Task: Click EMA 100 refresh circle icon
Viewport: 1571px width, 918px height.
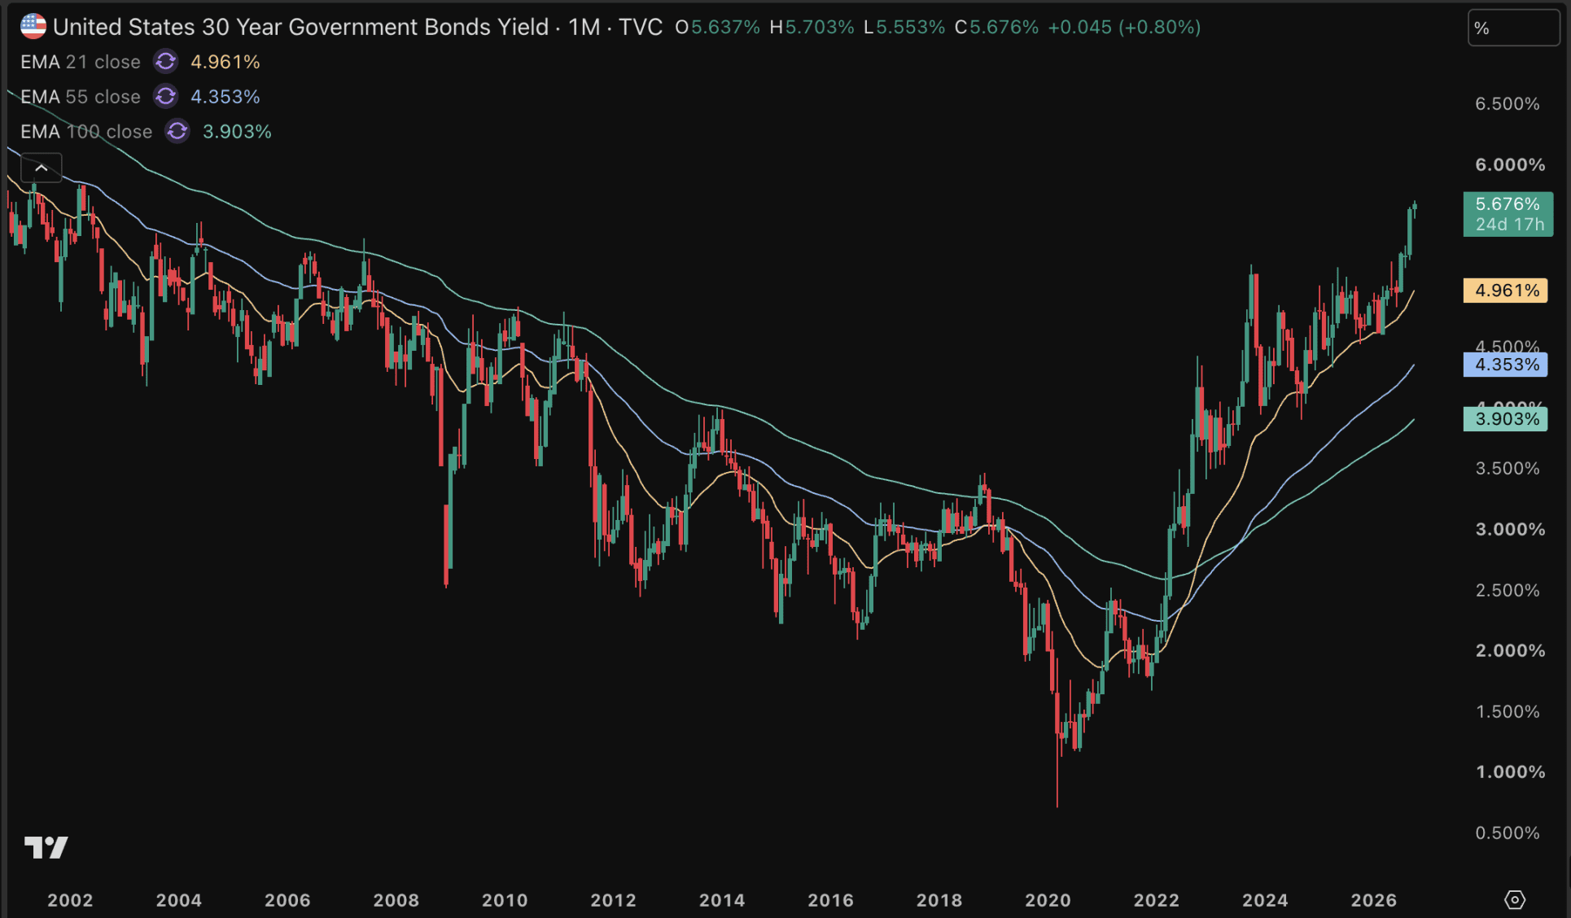Action: pyautogui.click(x=177, y=132)
